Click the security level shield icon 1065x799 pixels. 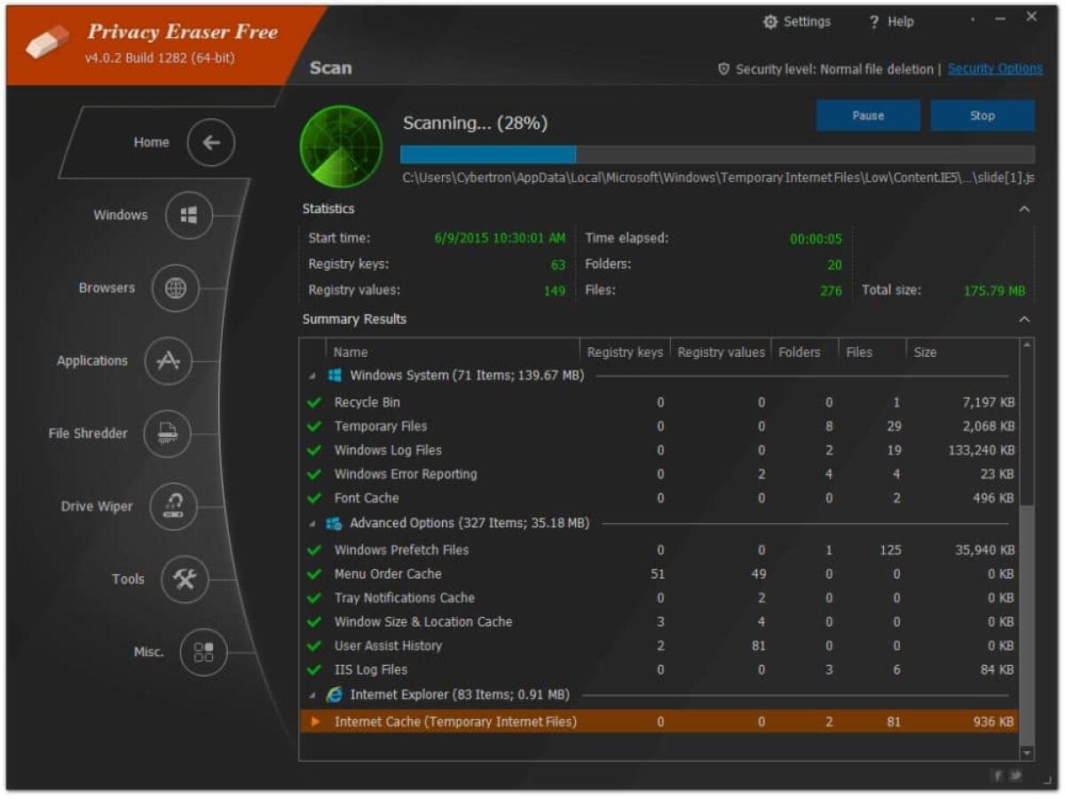pyautogui.click(x=722, y=68)
